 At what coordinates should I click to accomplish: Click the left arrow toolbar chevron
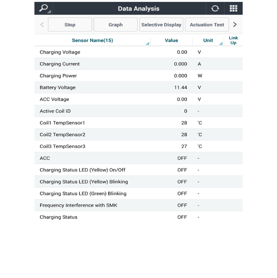[x=42, y=24]
